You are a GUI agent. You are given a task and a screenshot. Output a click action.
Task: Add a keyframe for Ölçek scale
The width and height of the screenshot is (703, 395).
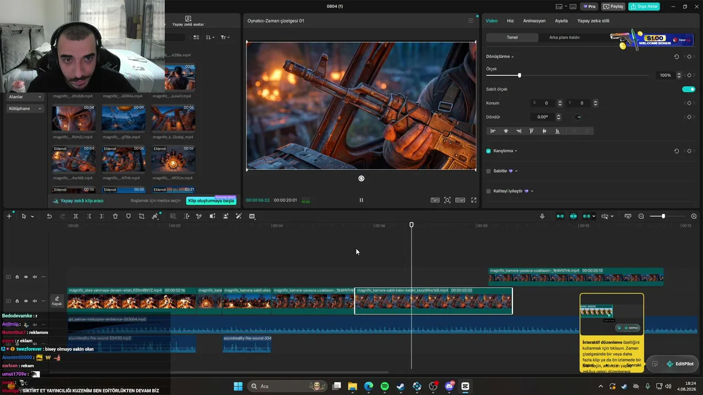coord(689,75)
